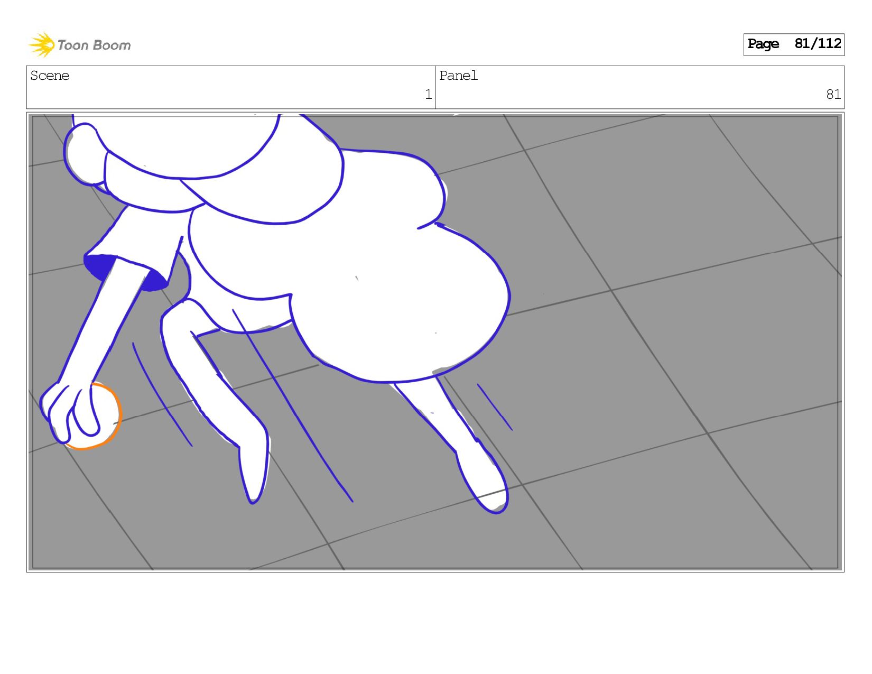Click the Page 81/112 indicator box
This screenshot has width=872, height=674.
(793, 44)
